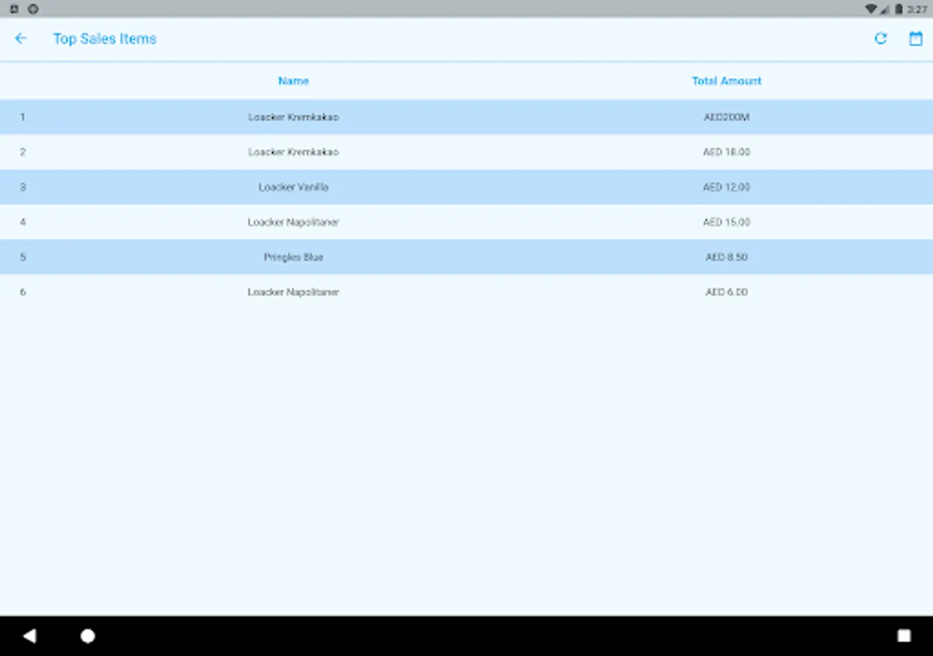
Task: Click rank number 4 in the list
Action: click(23, 222)
